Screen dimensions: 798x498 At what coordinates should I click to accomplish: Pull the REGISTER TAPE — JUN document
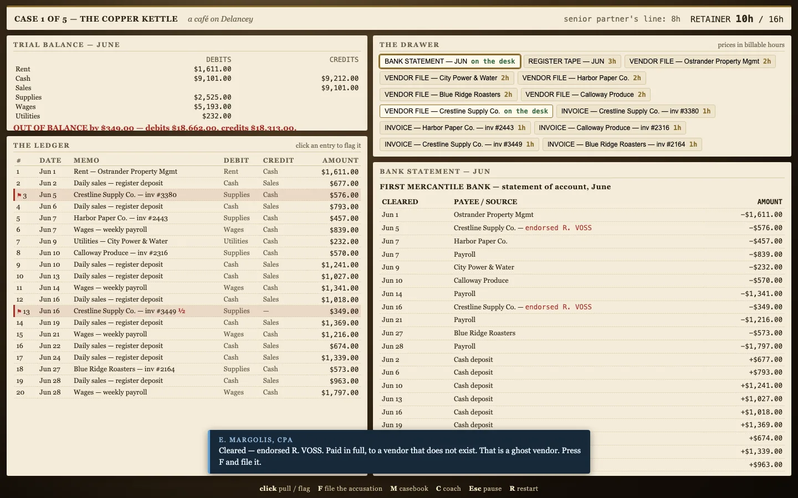[x=572, y=61]
